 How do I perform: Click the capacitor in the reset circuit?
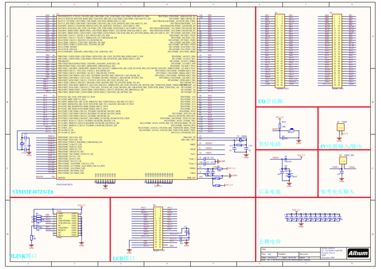click(284, 138)
